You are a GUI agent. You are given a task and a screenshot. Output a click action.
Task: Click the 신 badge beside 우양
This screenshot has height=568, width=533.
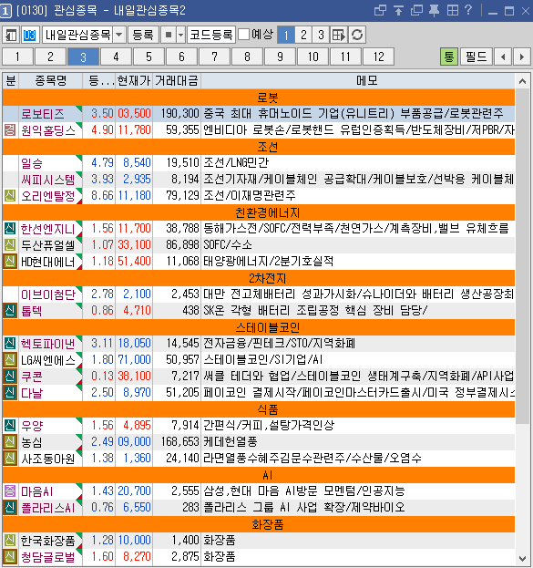[10, 425]
